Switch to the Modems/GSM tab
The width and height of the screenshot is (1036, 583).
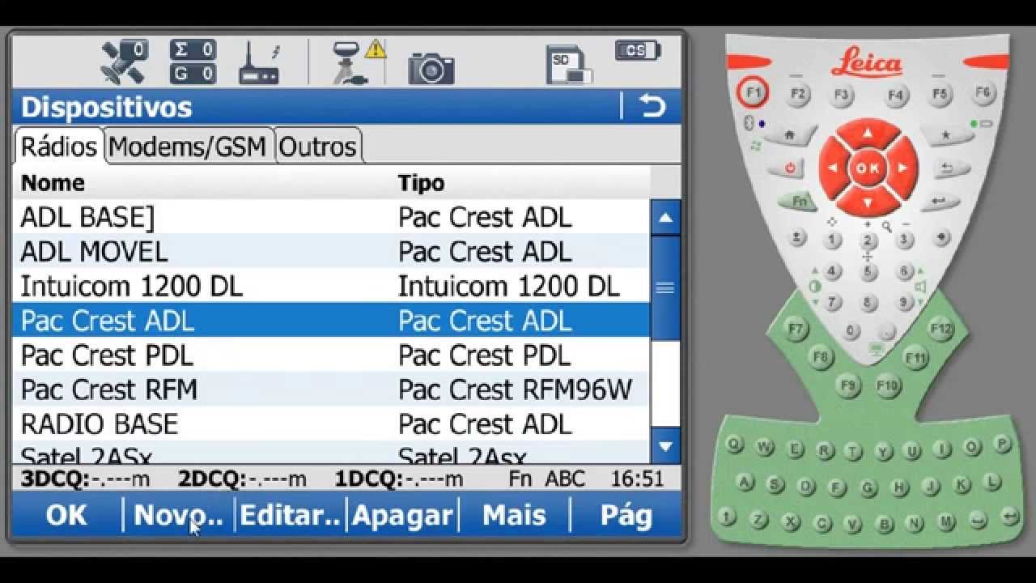coord(188,147)
